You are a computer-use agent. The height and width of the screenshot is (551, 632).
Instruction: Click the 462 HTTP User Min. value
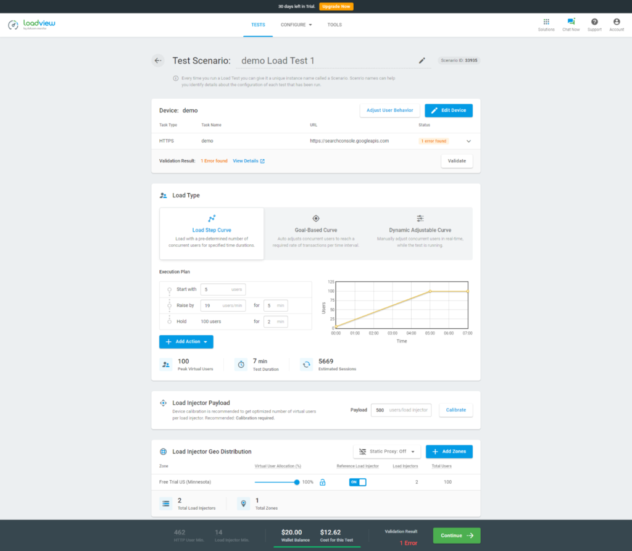pos(180,532)
